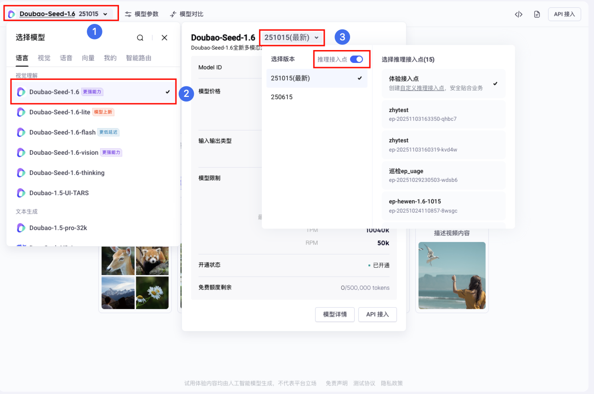
Task: Switch to the 语音 tab
Action: (66, 58)
